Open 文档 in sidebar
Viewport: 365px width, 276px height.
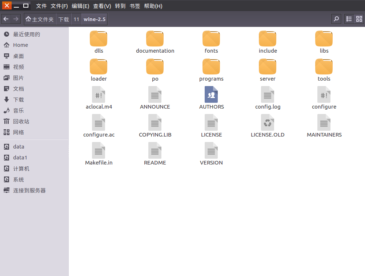pos(34,89)
